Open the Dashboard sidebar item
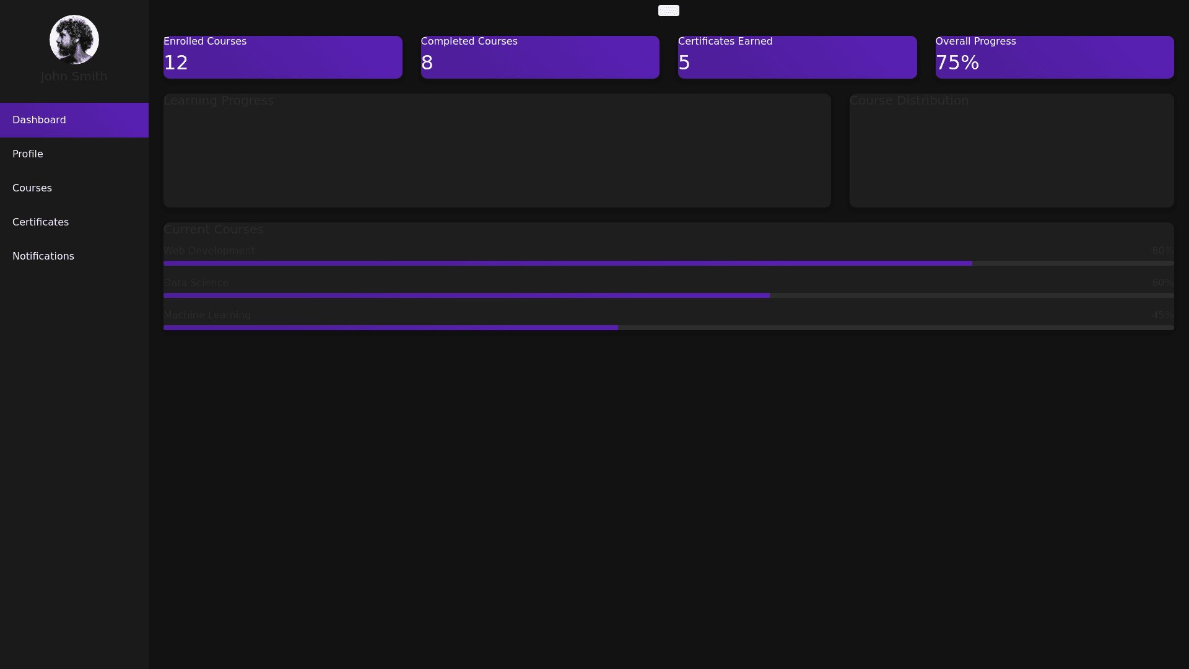Screen dimensions: 1189x669 click(74, 120)
